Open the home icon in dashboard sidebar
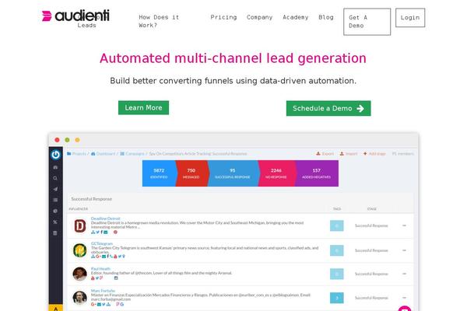 point(55,167)
